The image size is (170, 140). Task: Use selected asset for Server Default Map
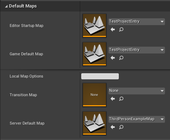(x=113, y=127)
